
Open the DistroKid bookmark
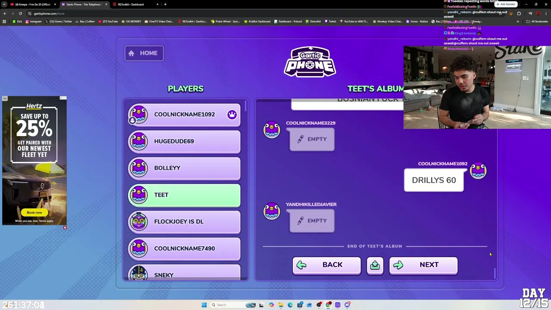pos(313,22)
